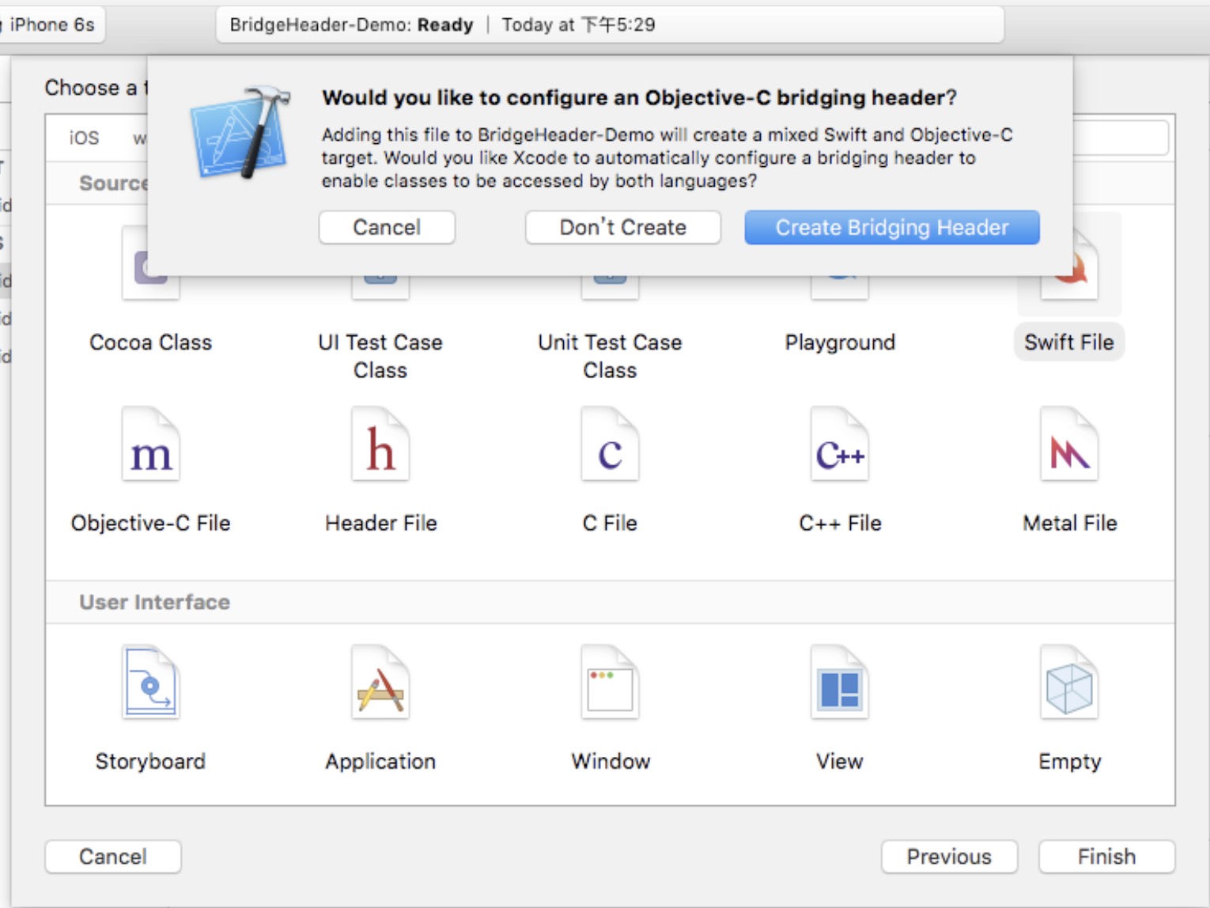Click the C++ File label
Screen dimensions: 1210x908
pyautogui.click(x=840, y=523)
